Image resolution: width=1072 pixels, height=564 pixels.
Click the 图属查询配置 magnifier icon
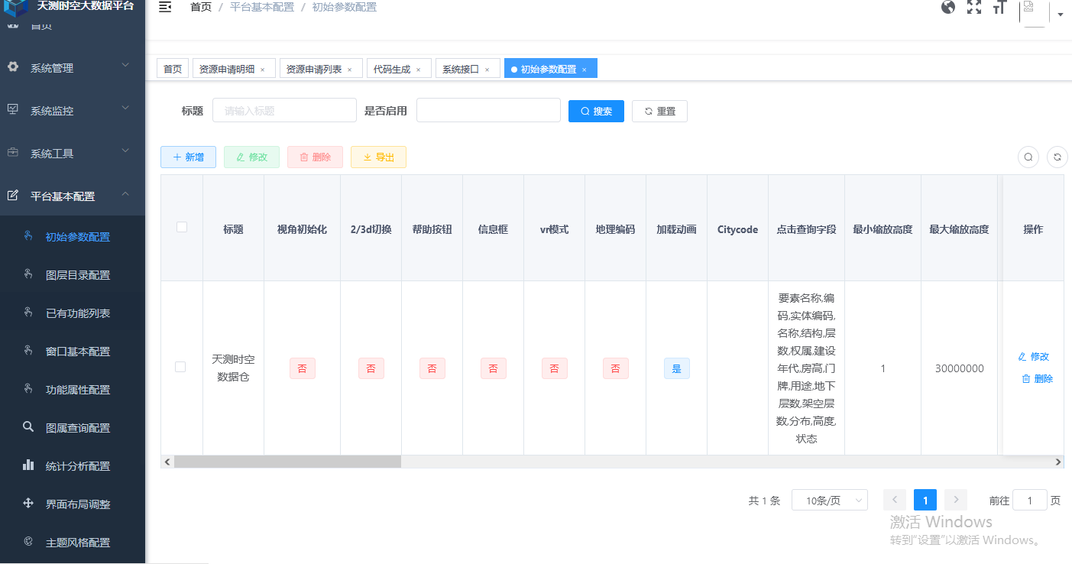28,427
